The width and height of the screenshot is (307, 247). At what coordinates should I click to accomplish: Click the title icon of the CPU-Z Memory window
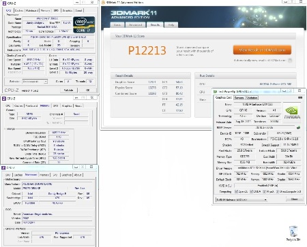point(3,99)
